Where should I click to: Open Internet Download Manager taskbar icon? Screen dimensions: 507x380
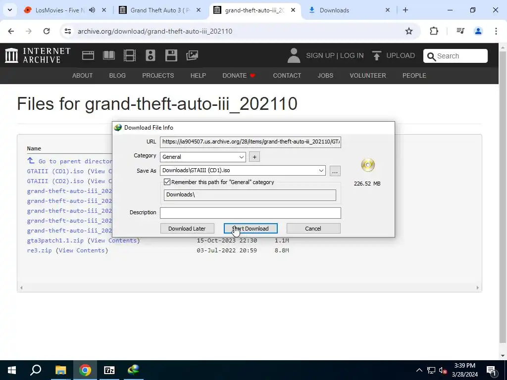(134, 370)
